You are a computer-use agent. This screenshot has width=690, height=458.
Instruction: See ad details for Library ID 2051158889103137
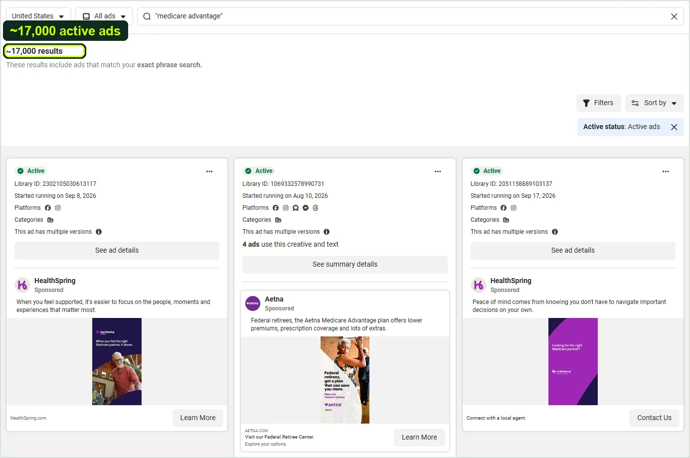[x=573, y=251]
